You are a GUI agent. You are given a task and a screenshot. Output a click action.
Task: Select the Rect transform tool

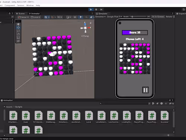click(18, 38)
